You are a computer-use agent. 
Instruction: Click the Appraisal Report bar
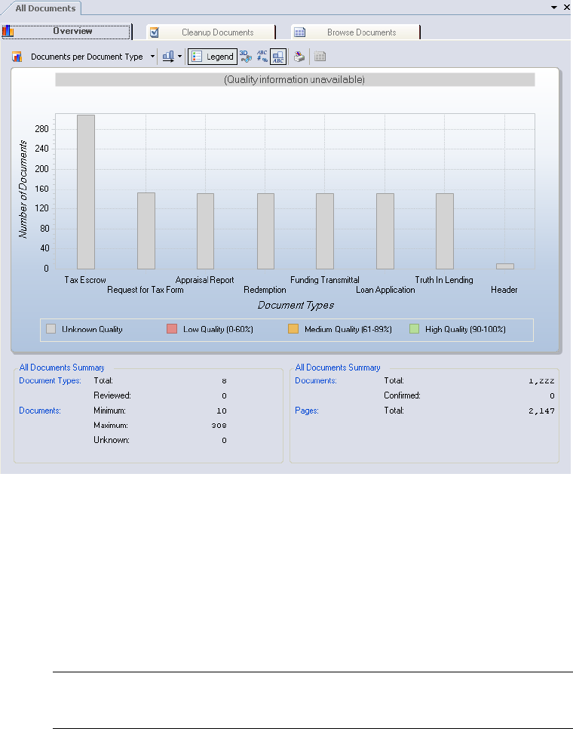206,231
